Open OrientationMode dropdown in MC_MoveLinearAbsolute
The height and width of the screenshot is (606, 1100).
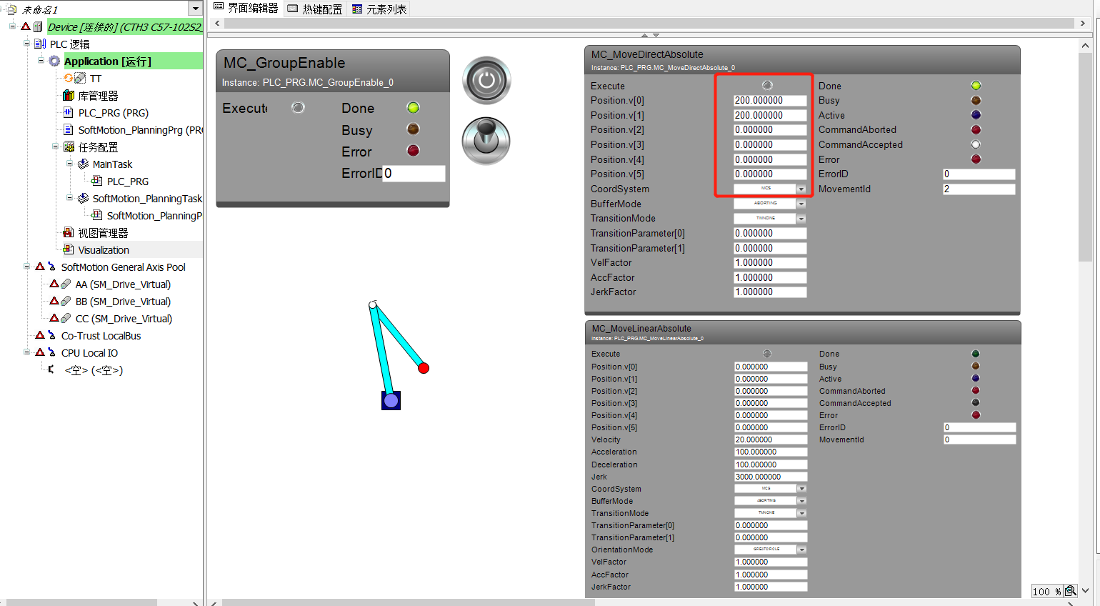click(x=802, y=550)
